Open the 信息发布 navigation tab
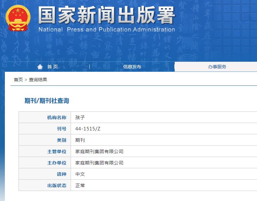 click(132, 67)
